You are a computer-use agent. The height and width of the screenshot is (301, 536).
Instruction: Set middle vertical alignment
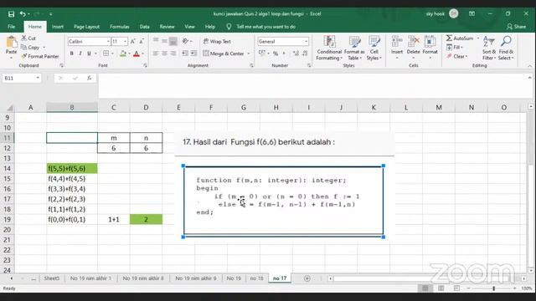(x=164, y=41)
